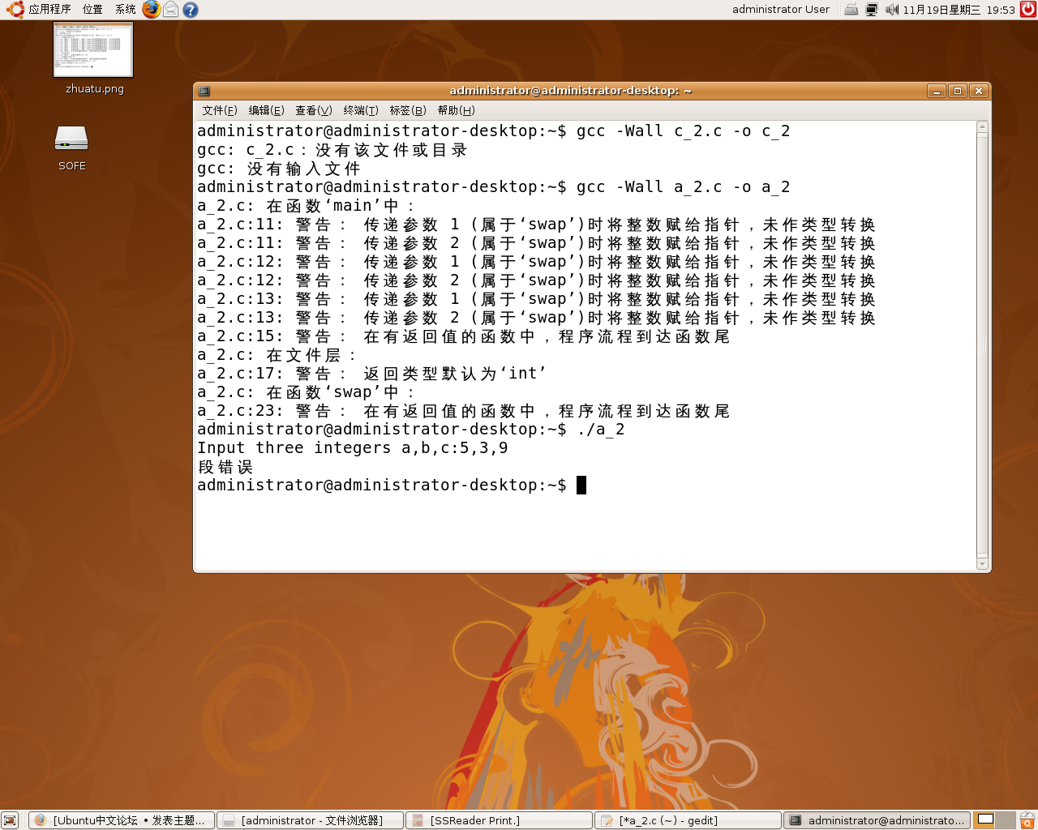The height and width of the screenshot is (830, 1038).
Task: Open the 位置 places menu
Action: [92, 10]
